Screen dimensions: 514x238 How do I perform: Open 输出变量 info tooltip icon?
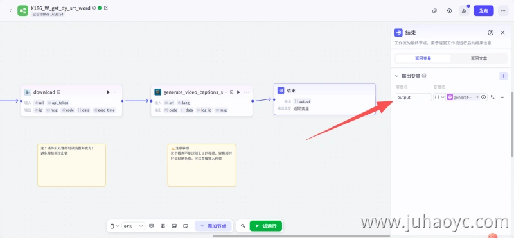coord(424,76)
